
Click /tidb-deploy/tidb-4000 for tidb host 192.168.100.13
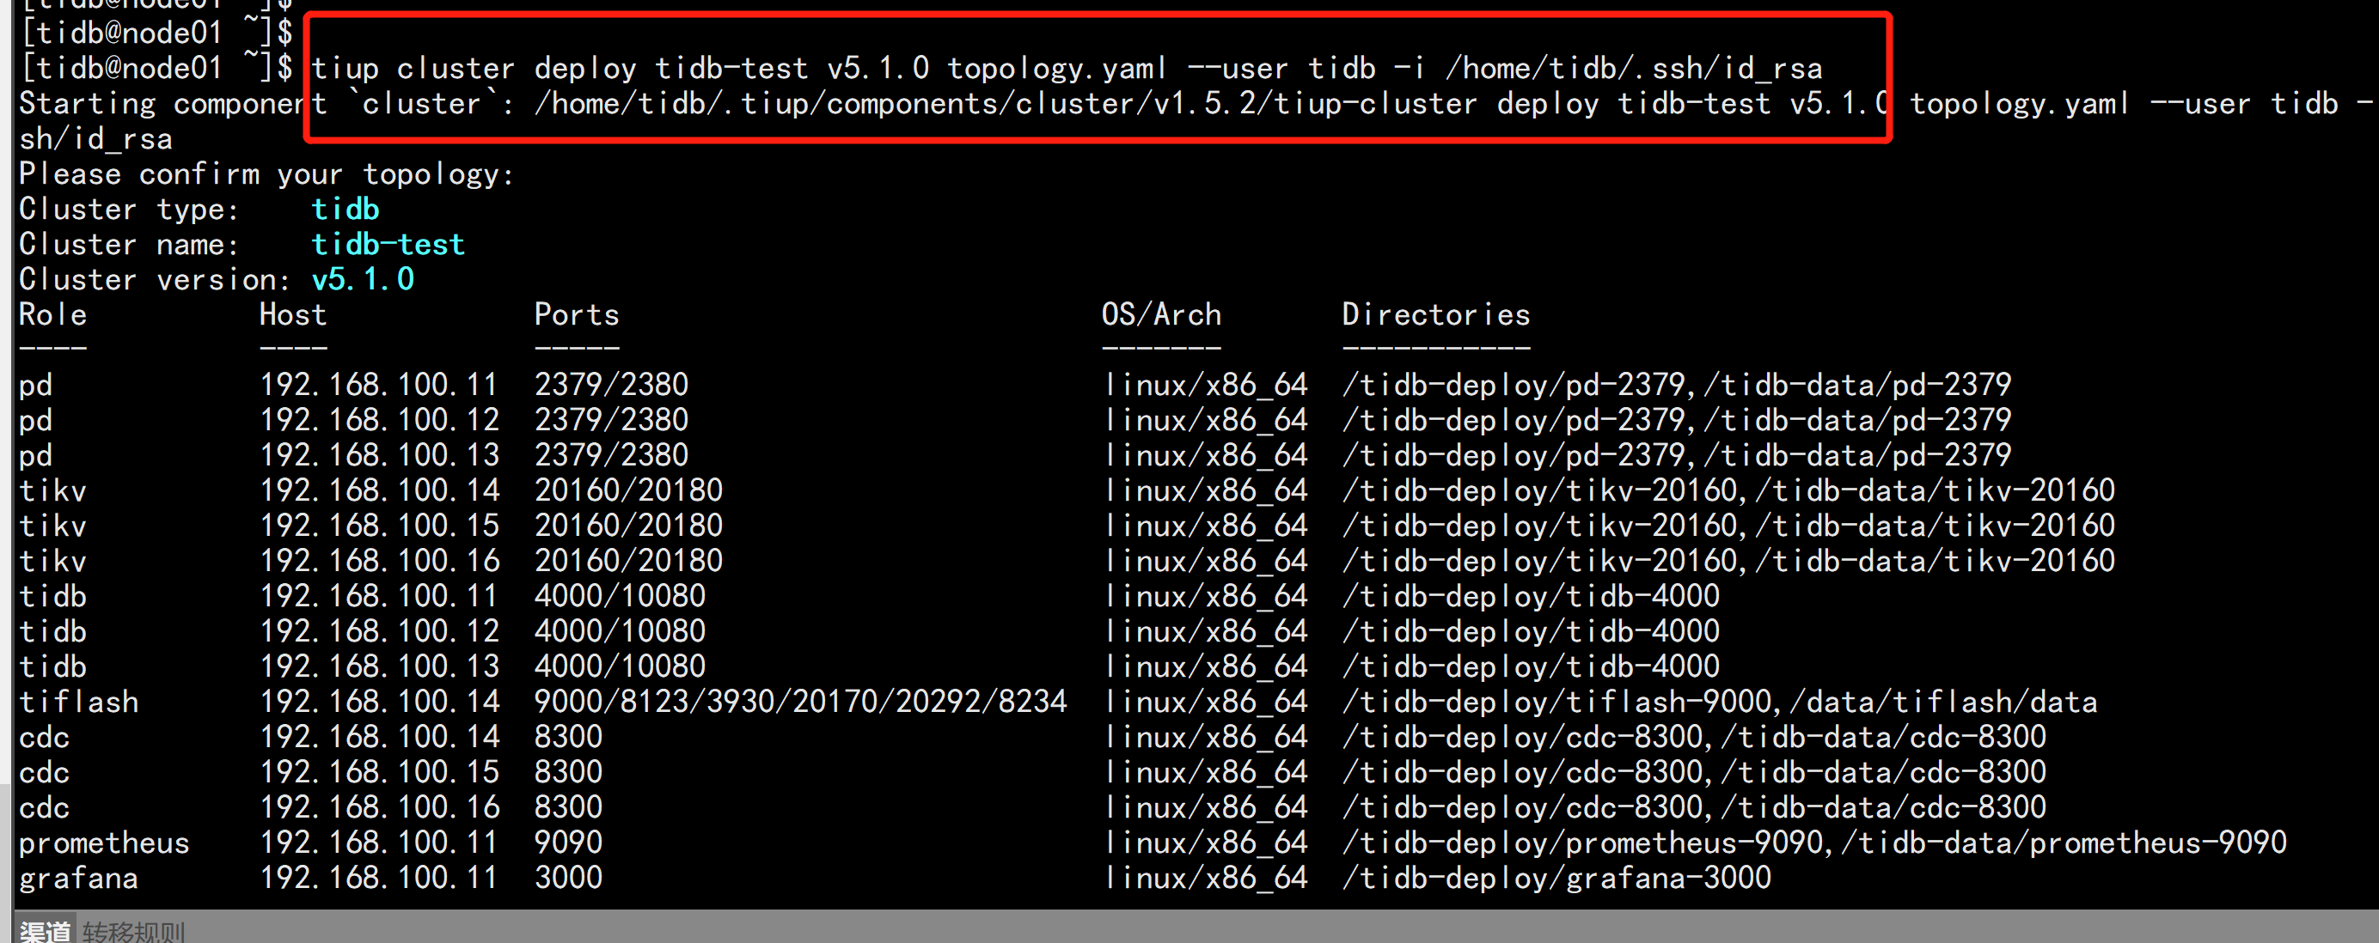pyautogui.click(x=1532, y=667)
